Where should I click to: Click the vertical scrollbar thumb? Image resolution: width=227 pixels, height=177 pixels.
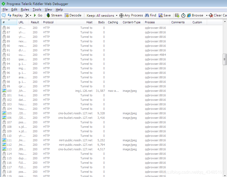pos(225,59)
